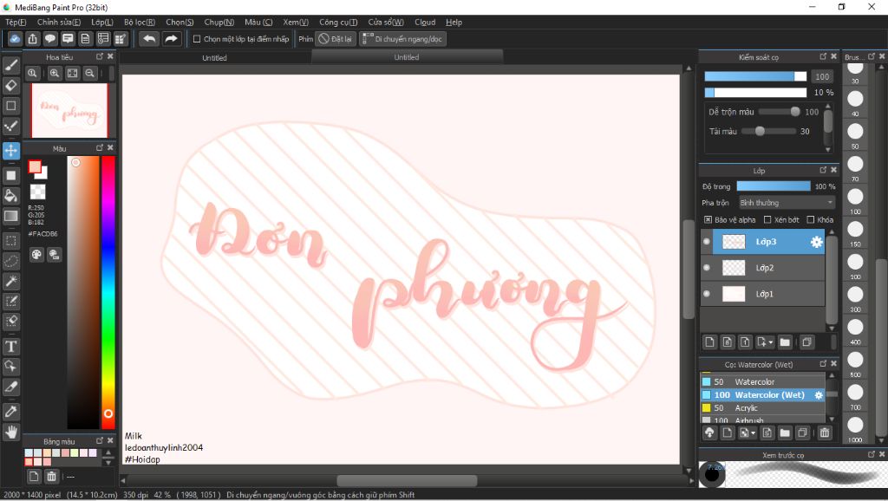Viewport: 888px width, 501px height.
Task: Select the Eyedropper tool
Action: (10, 412)
